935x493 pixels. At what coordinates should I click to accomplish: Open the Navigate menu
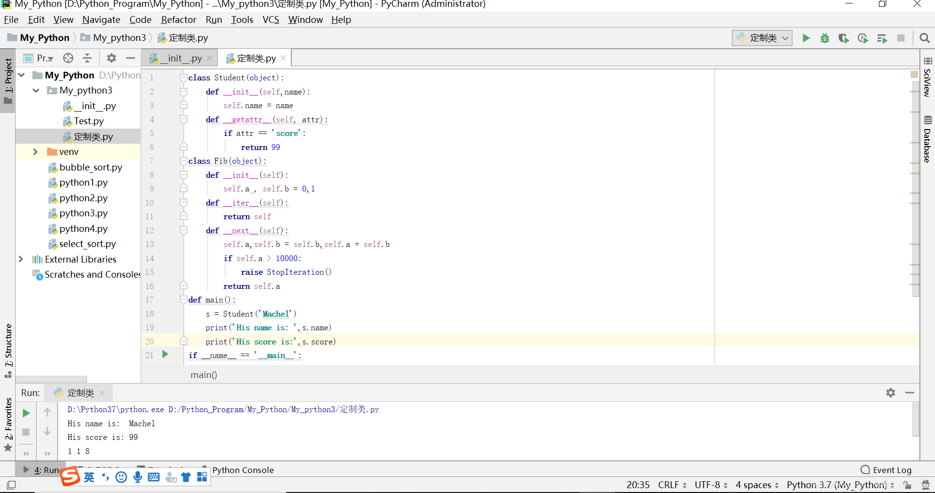101,19
